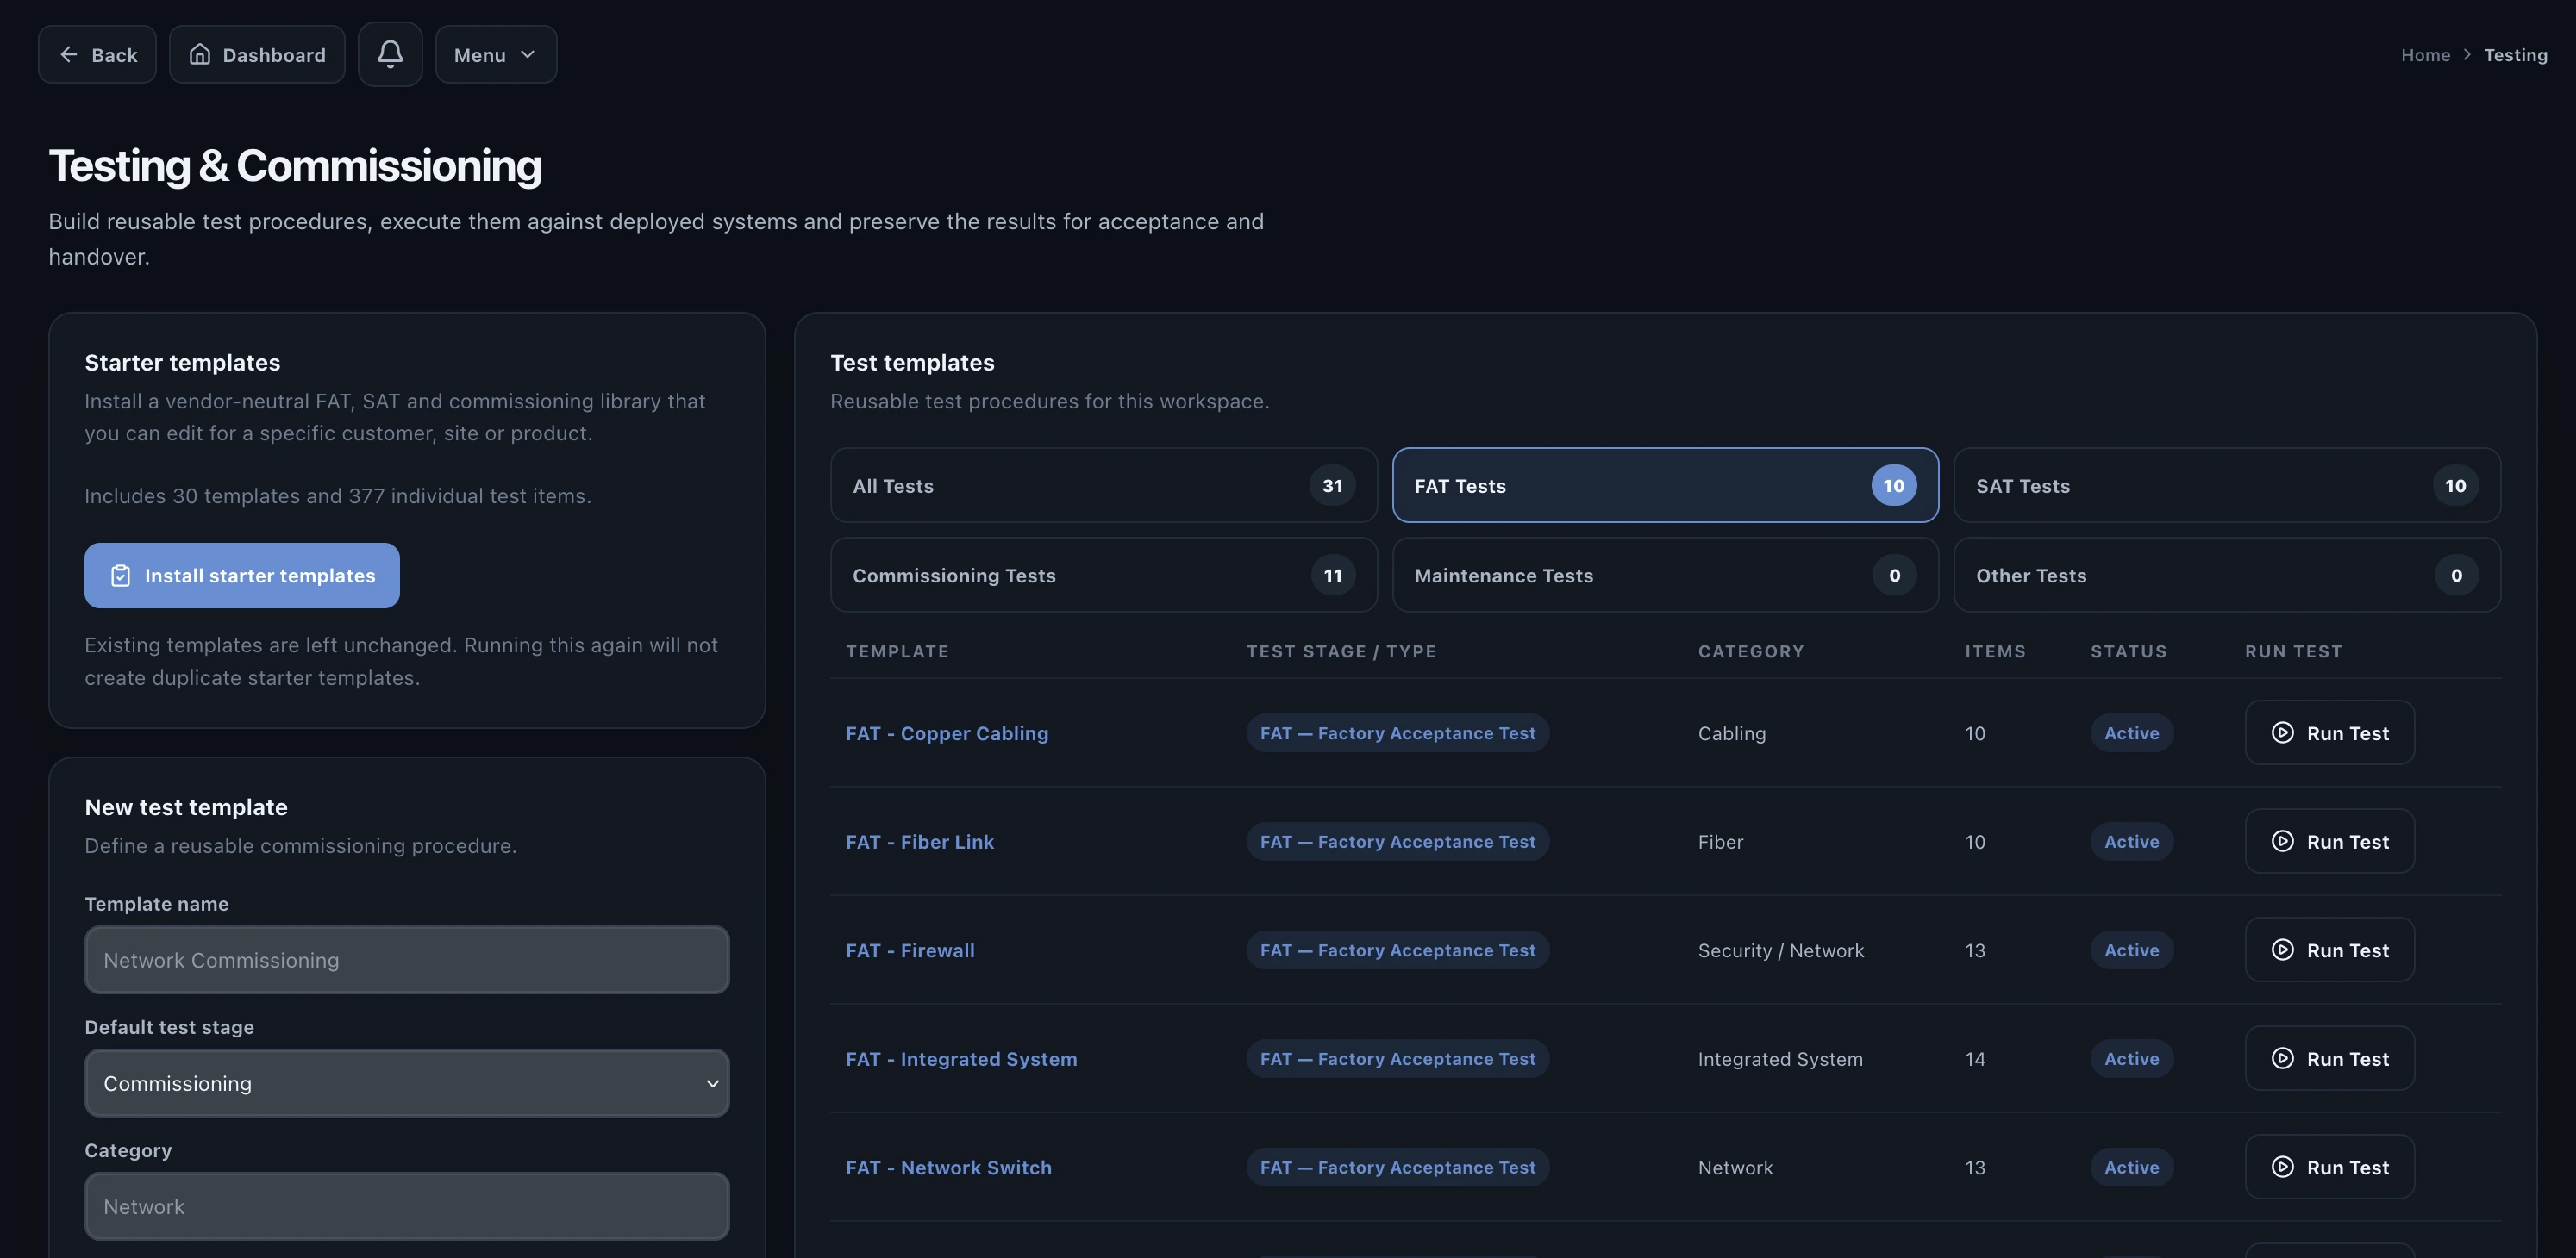Click Install starter templates button
Screen dimensions: 2576x1258
pyautogui.click(x=242, y=576)
